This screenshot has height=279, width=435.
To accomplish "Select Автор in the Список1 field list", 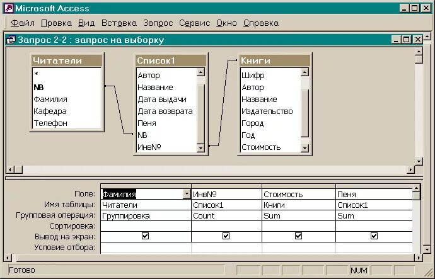I will coord(166,76).
